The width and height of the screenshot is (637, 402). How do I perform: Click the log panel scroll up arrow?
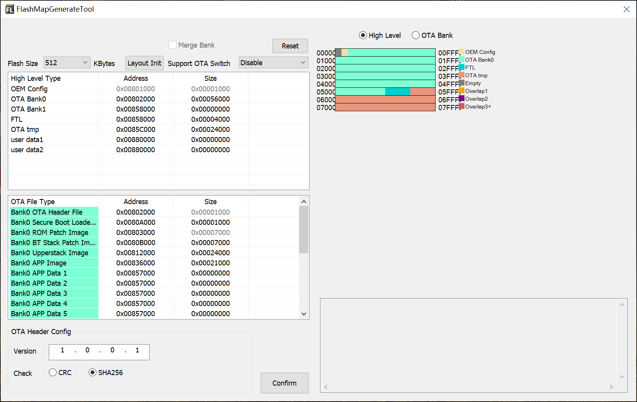point(622,304)
